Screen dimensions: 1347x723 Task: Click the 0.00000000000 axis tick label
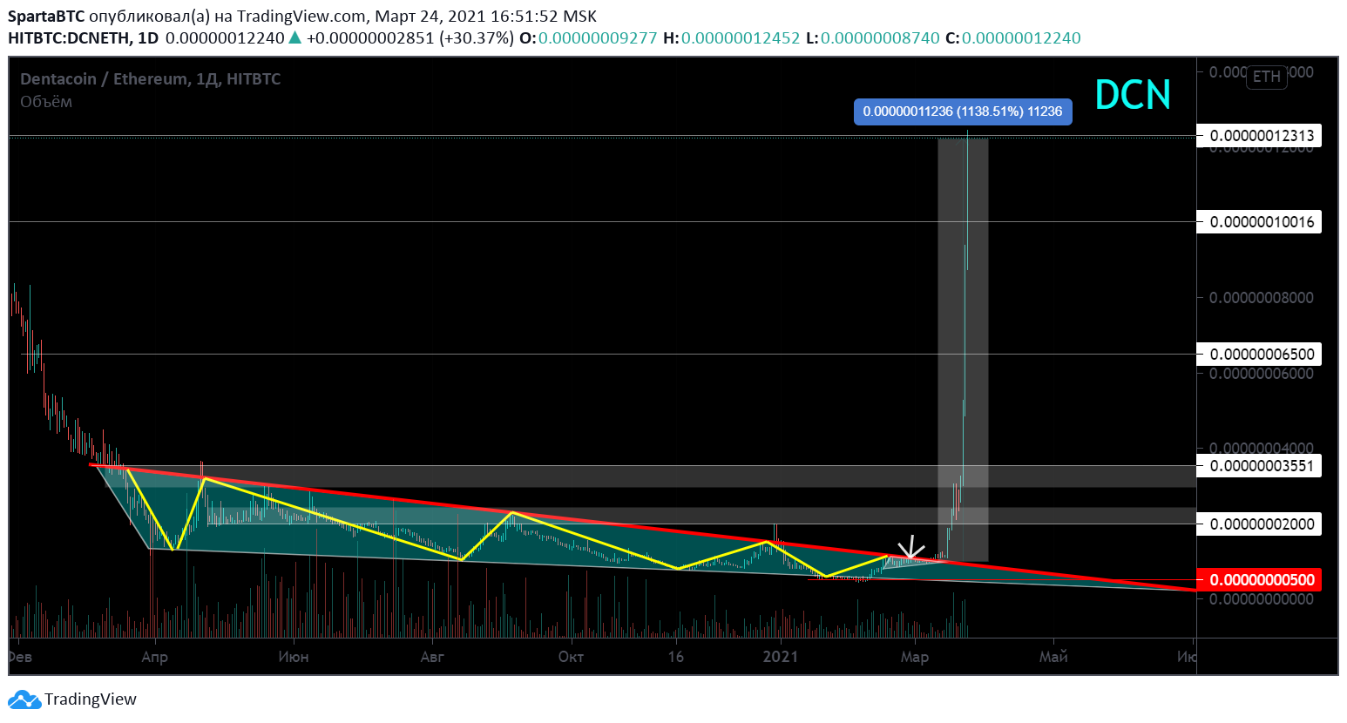click(1262, 599)
